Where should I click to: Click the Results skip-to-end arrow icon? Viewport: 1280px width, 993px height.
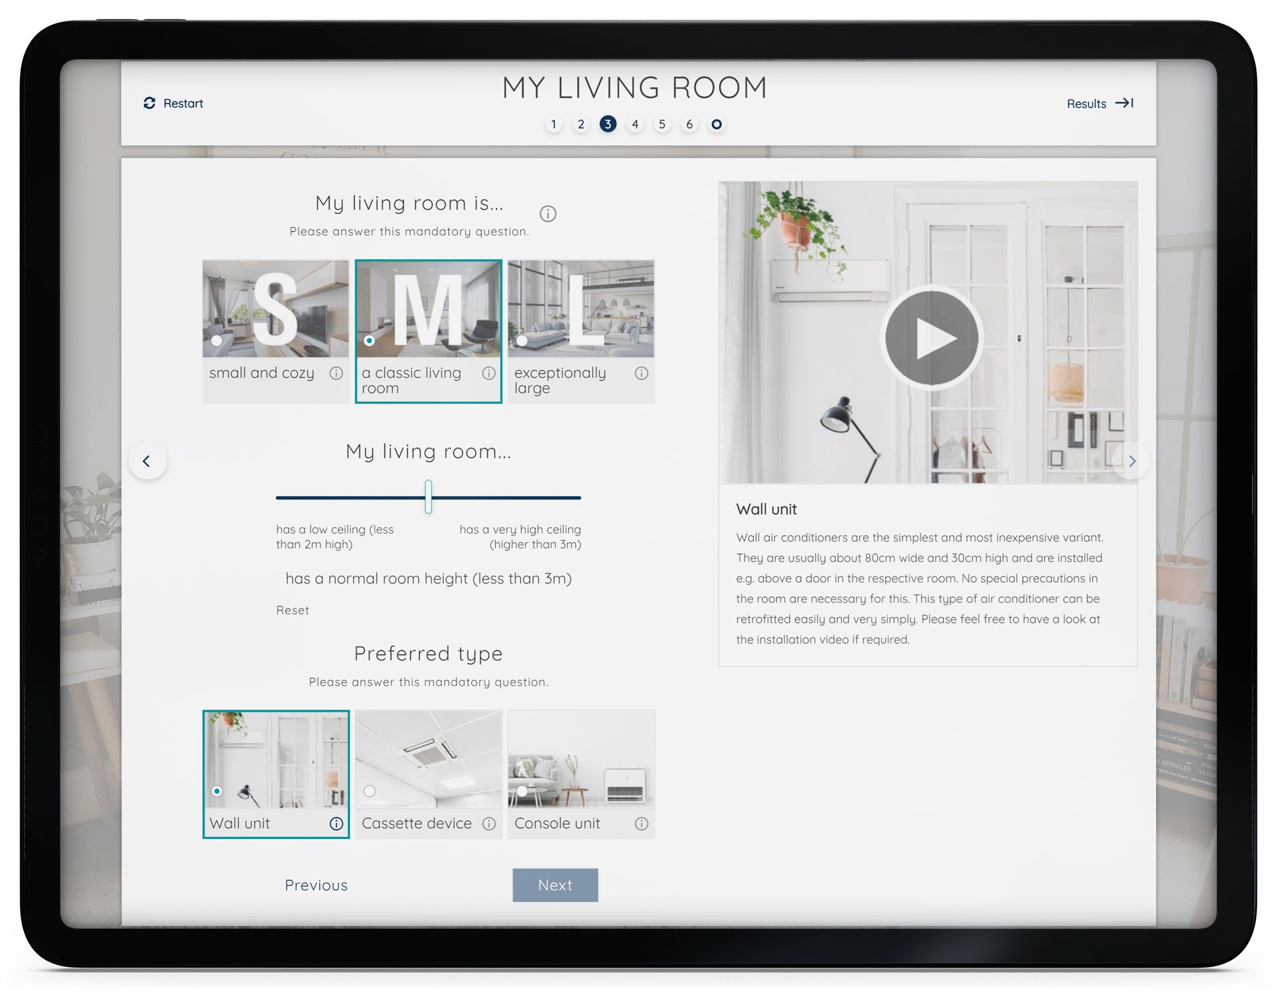click(x=1124, y=103)
